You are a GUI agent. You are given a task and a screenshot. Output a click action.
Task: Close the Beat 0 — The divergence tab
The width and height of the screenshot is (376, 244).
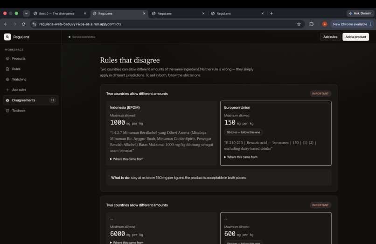click(85, 14)
